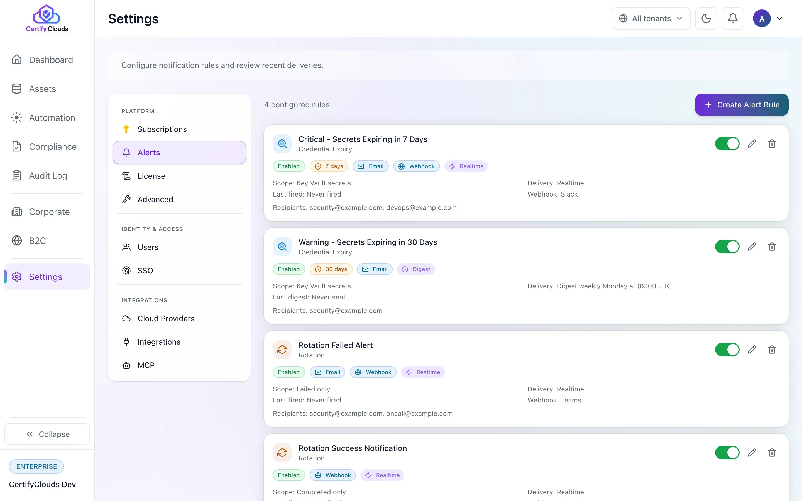Click the Assets database icon
Image resolution: width=802 pixels, height=501 pixels.
17,89
